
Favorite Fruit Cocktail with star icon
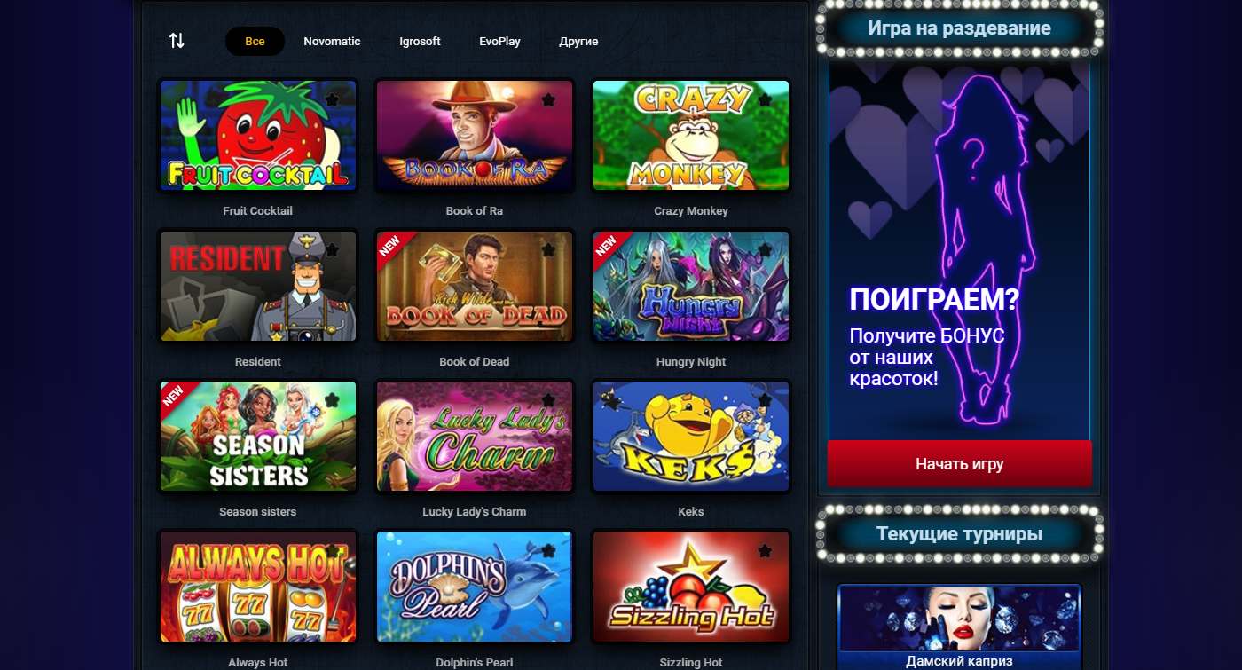332,100
